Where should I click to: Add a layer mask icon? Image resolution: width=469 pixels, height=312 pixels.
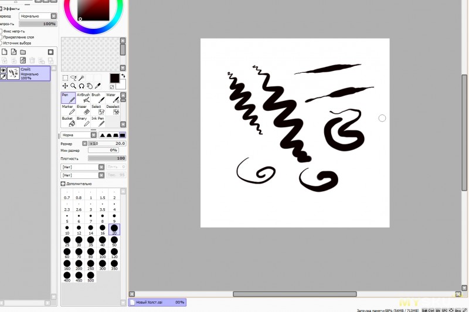(x=50, y=52)
